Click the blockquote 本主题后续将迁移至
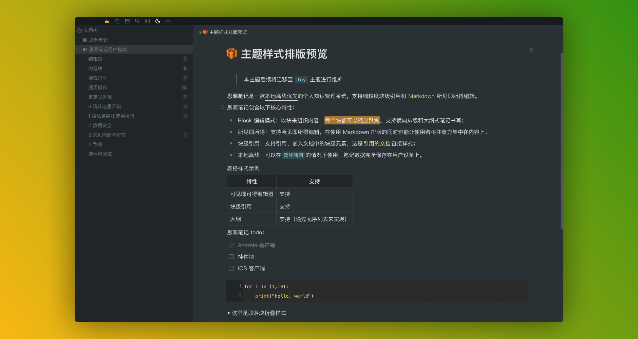Viewport: 638px width, 339px height. click(x=293, y=79)
